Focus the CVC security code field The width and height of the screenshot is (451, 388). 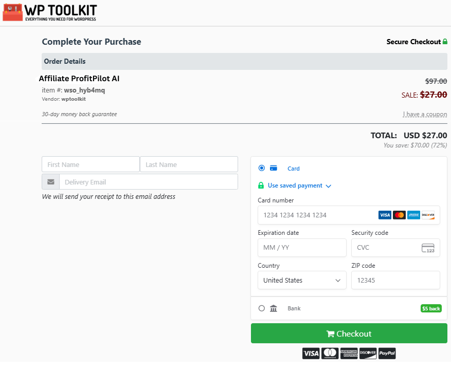pos(395,248)
